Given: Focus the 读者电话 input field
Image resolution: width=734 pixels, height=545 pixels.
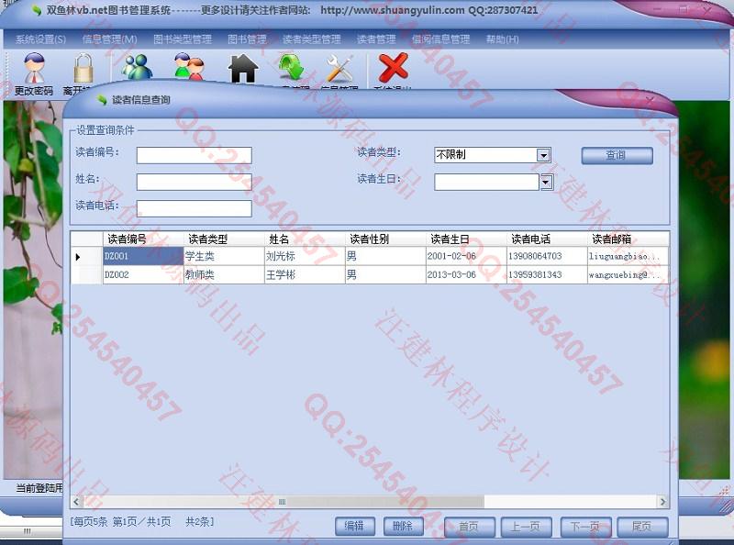Looking at the screenshot, I should (x=195, y=209).
